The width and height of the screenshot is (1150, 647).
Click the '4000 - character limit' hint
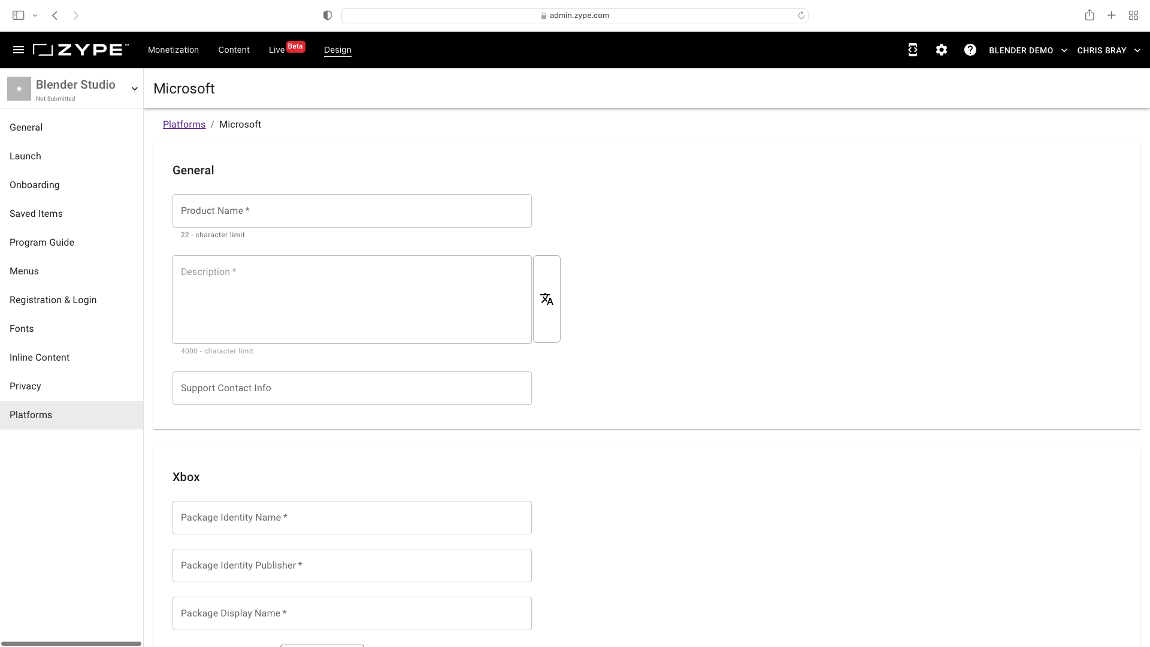point(217,351)
